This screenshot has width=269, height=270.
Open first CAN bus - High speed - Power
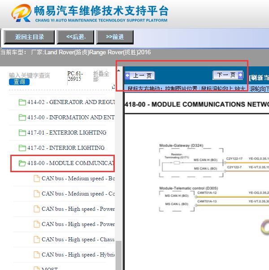[78, 209]
